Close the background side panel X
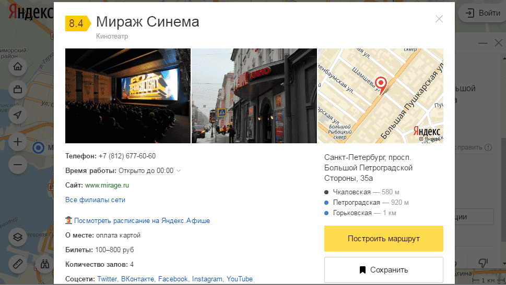This screenshot has height=285, width=506. point(499,43)
